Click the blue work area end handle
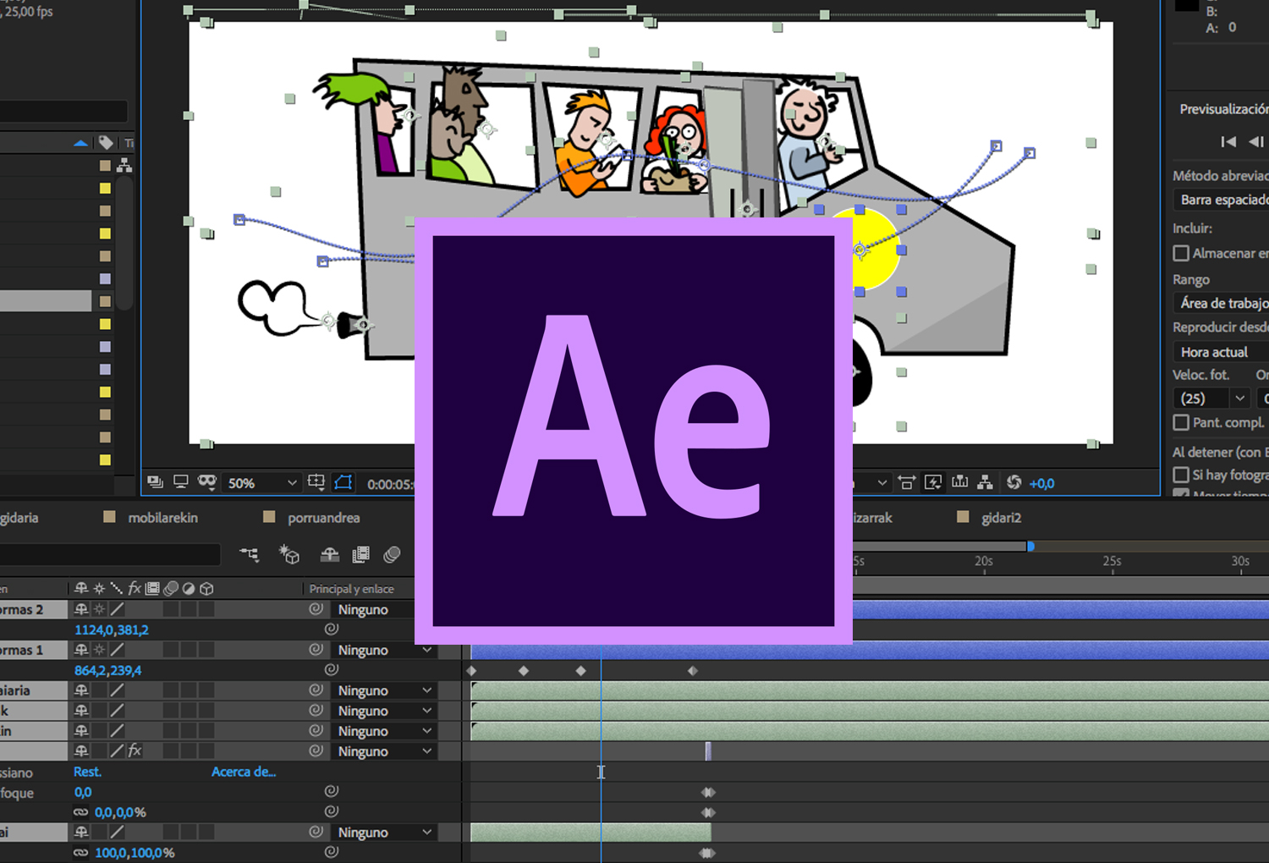 [1030, 547]
